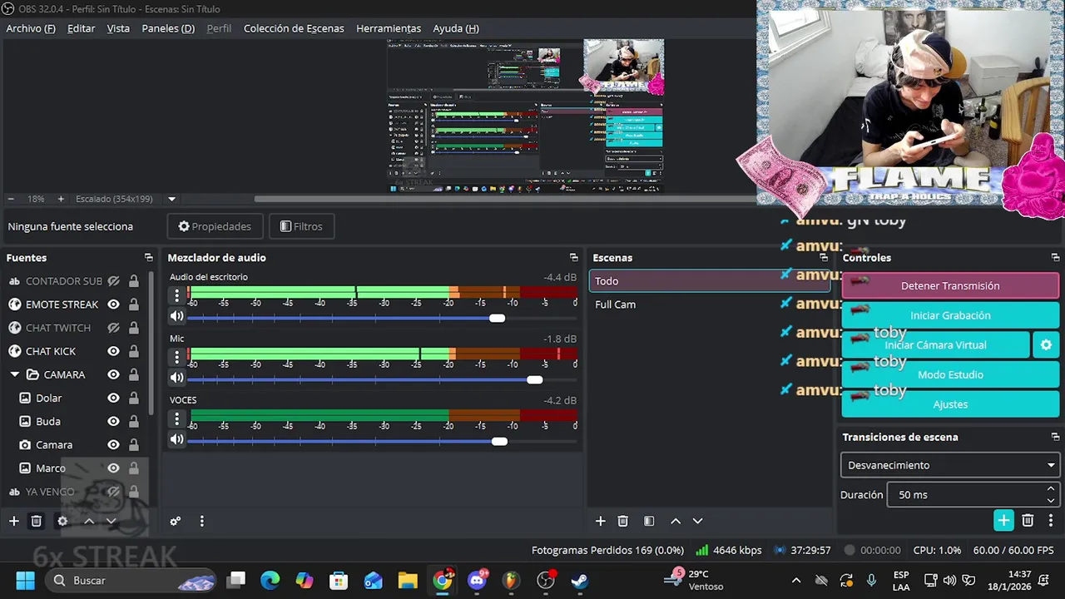The height and width of the screenshot is (599, 1065).
Task: Open Mic channel three-dot options
Action: [176, 357]
